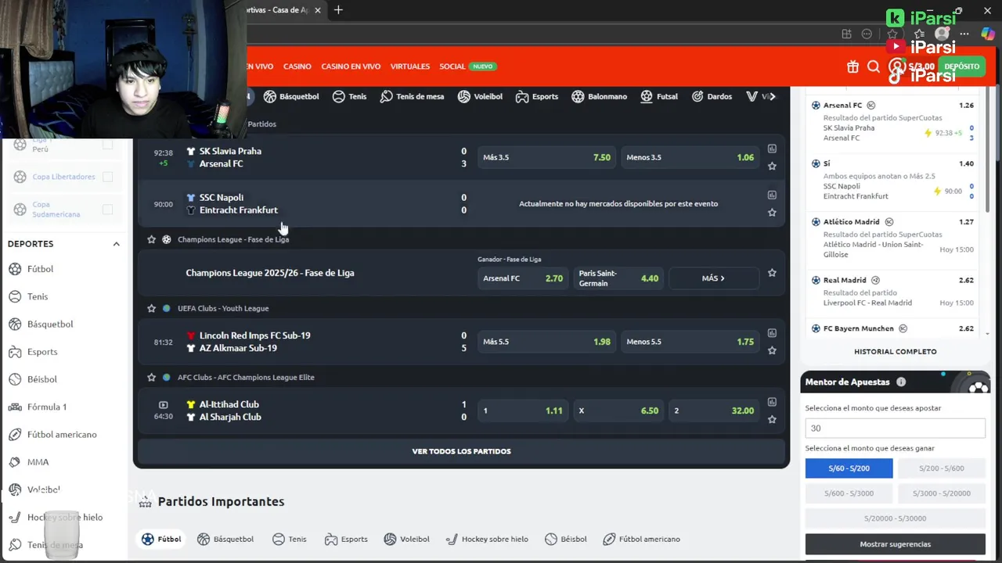This screenshot has height=563, width=1002.
Task: Bet Menos 3.5 at 1.06
Action: (x=690, y=157)
